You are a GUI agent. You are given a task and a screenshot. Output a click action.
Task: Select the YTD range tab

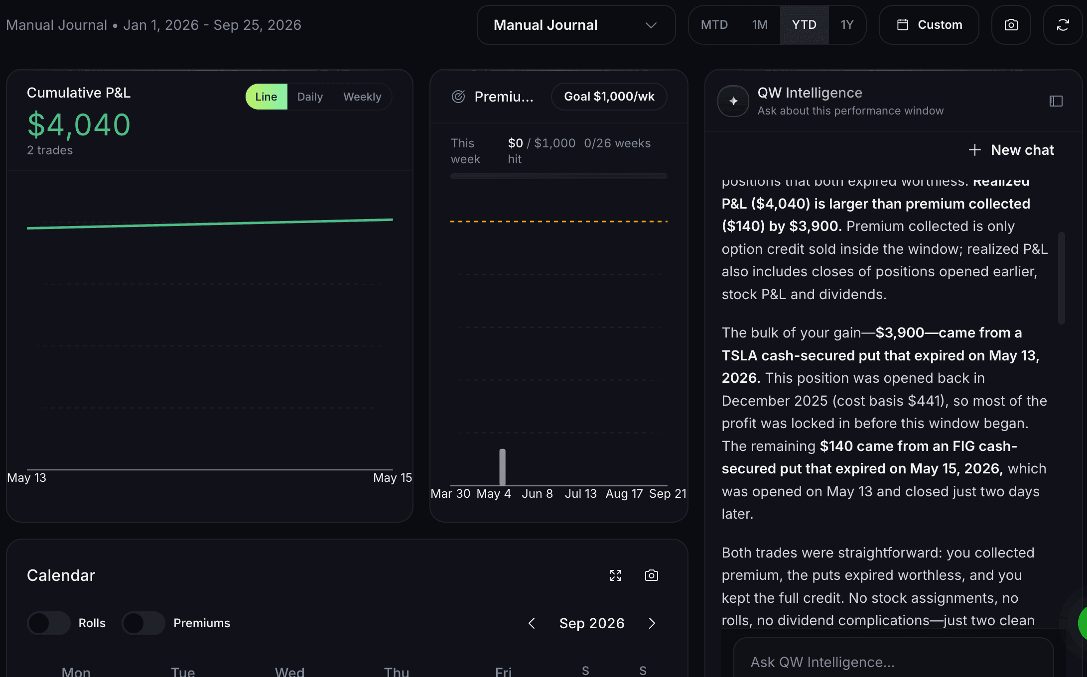(804, 25)
